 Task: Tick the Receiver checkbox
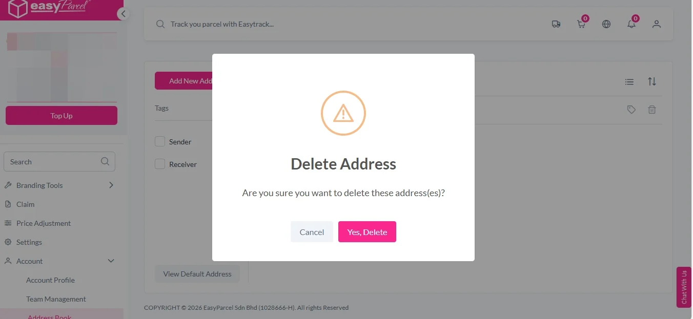coord(160,164)
